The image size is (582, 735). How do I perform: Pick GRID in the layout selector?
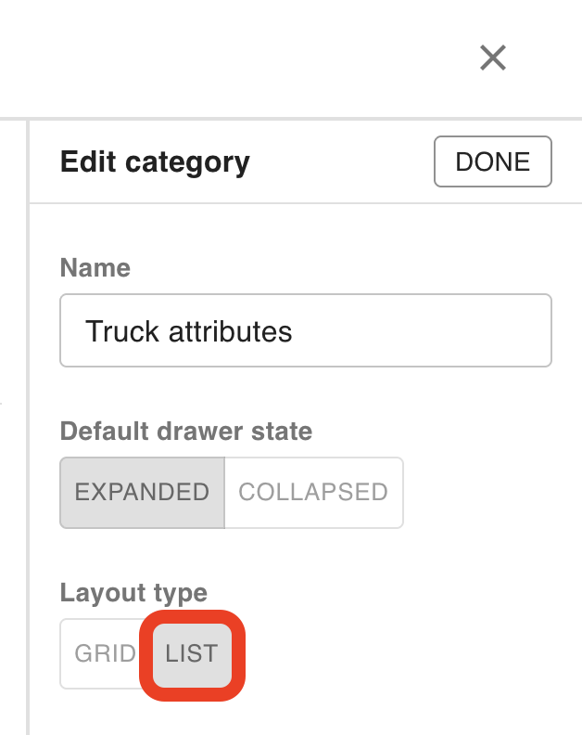[x=105, y=653]
